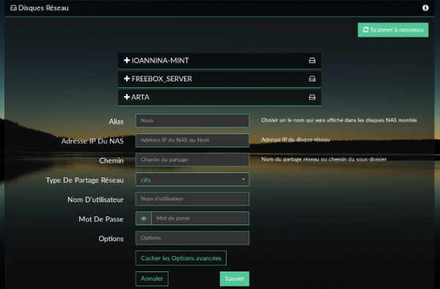
Task: Click the info icon in the header
Action: [x=425, y=8]
